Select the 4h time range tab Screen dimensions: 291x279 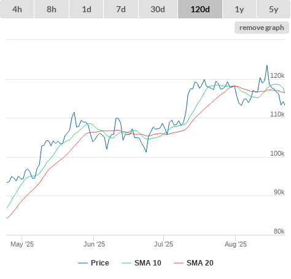coord(17,9)
